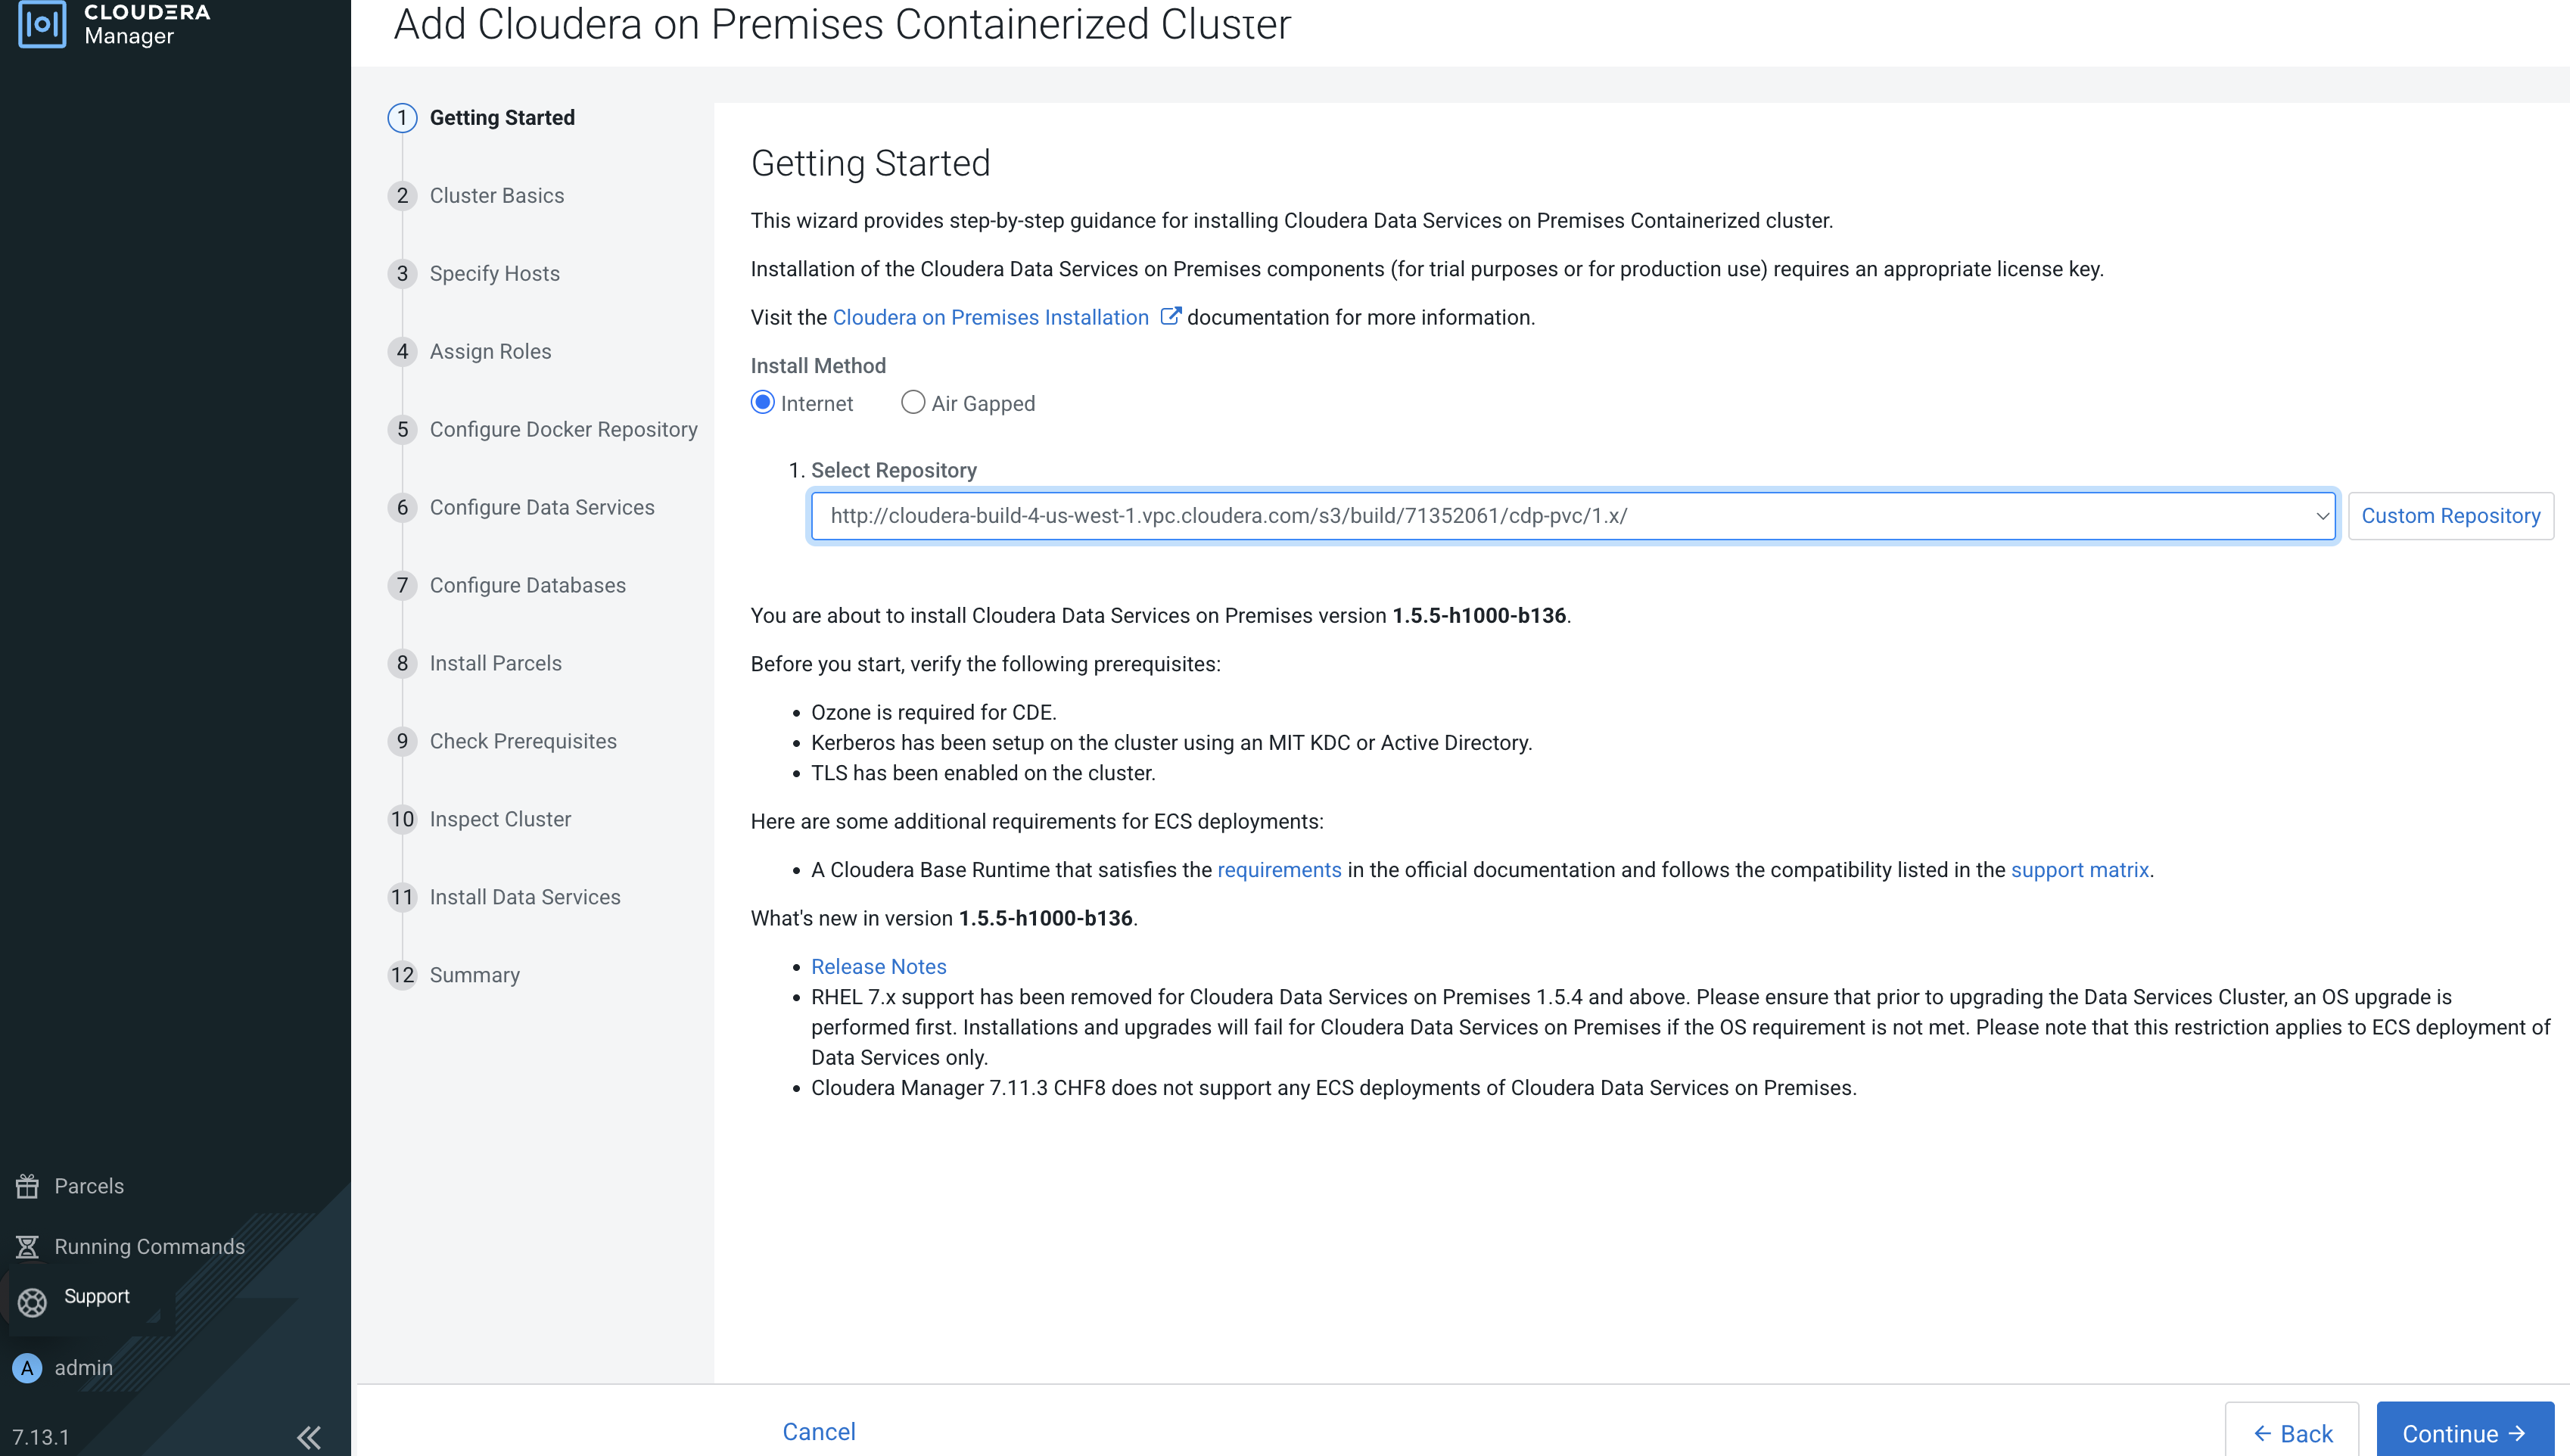Go to Configure Docker Repository step
The height and width of the screenshot is (1456, 2570).
tap(563, 430)
